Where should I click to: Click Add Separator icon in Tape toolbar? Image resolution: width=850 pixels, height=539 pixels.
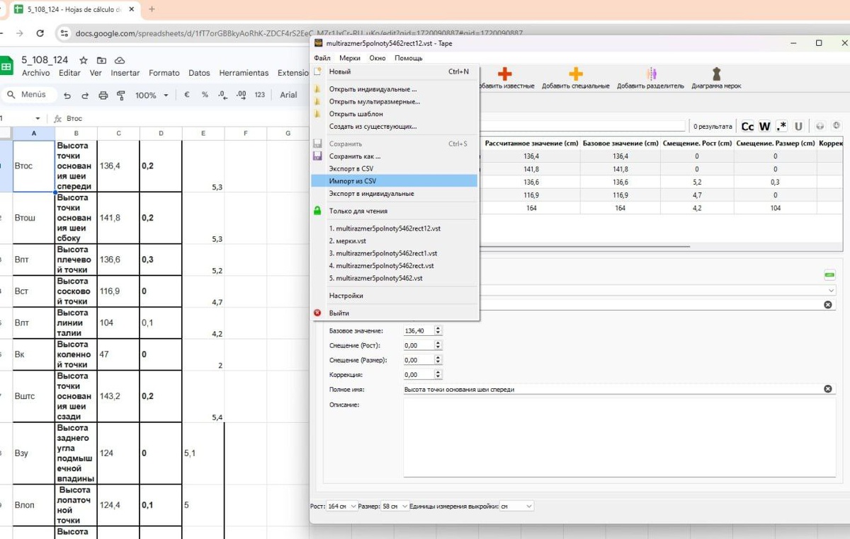tap(651, 74)
